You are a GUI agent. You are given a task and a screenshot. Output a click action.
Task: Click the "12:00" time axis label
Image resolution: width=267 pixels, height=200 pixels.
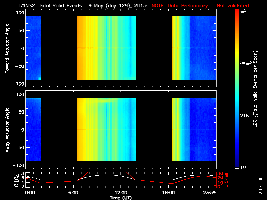click(121, 193)
